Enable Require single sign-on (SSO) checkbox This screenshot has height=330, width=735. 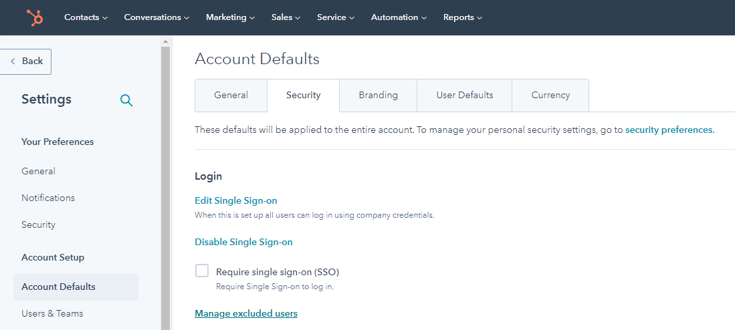202,271
